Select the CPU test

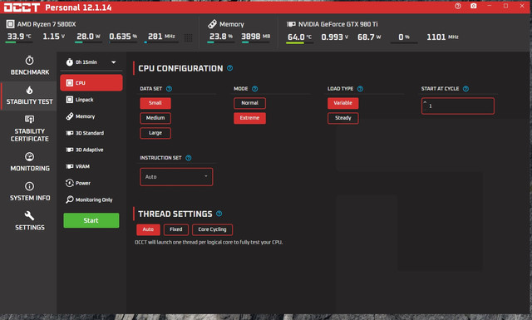pos(91,83)
